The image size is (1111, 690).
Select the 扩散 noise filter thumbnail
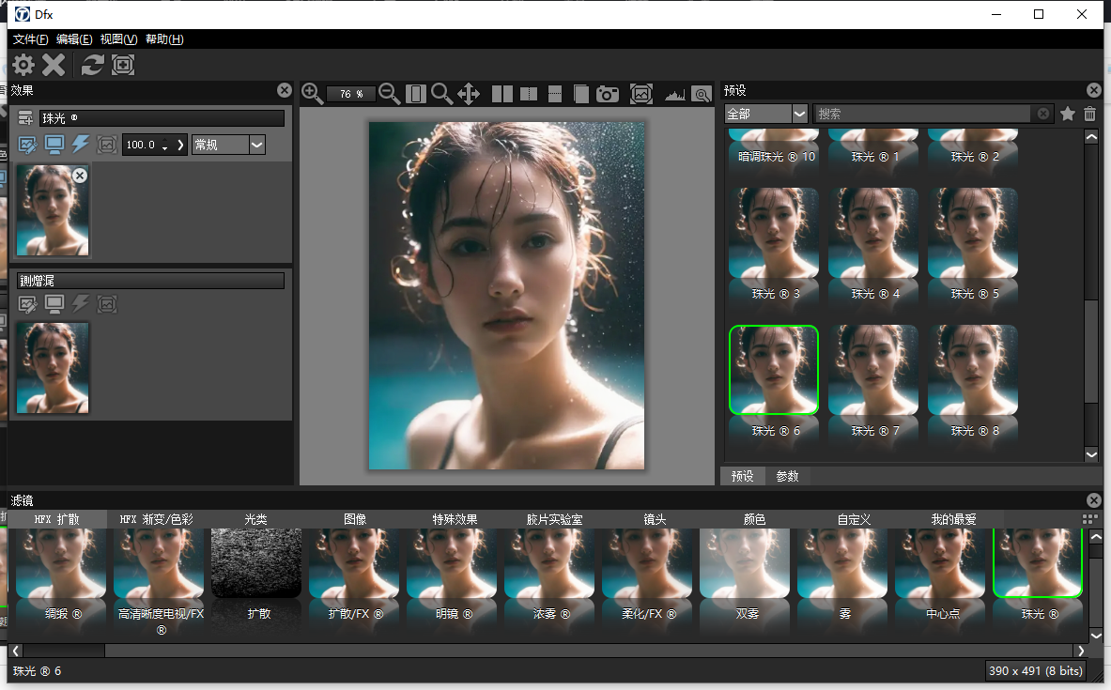(x=256, y=563)
